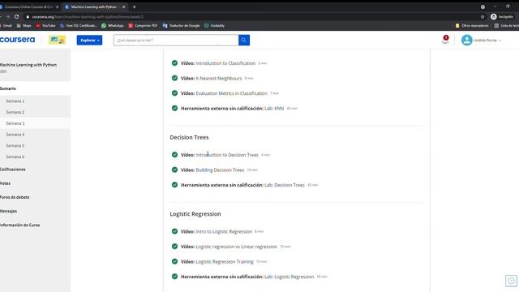Open Información de Curso
519x292 pixels.
click(x=19, y=225)
